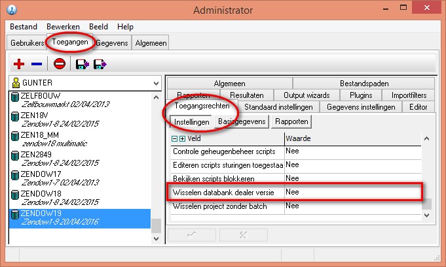Switch to the Toegangen tab
446x267 pixels.
tap(70, 42)
